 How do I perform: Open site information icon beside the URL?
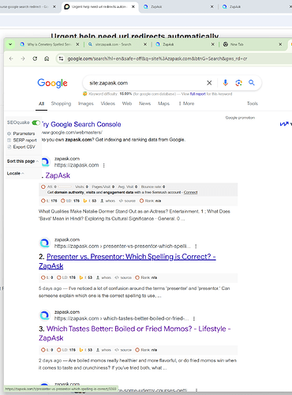pos(61,58)
